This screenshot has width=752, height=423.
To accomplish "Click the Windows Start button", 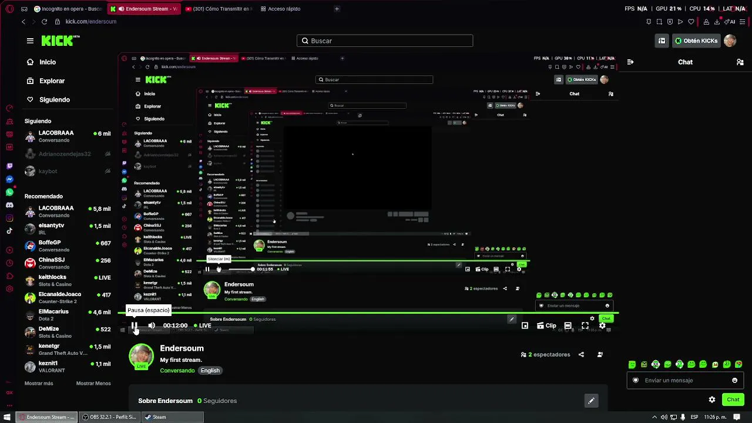I will 7,417.
